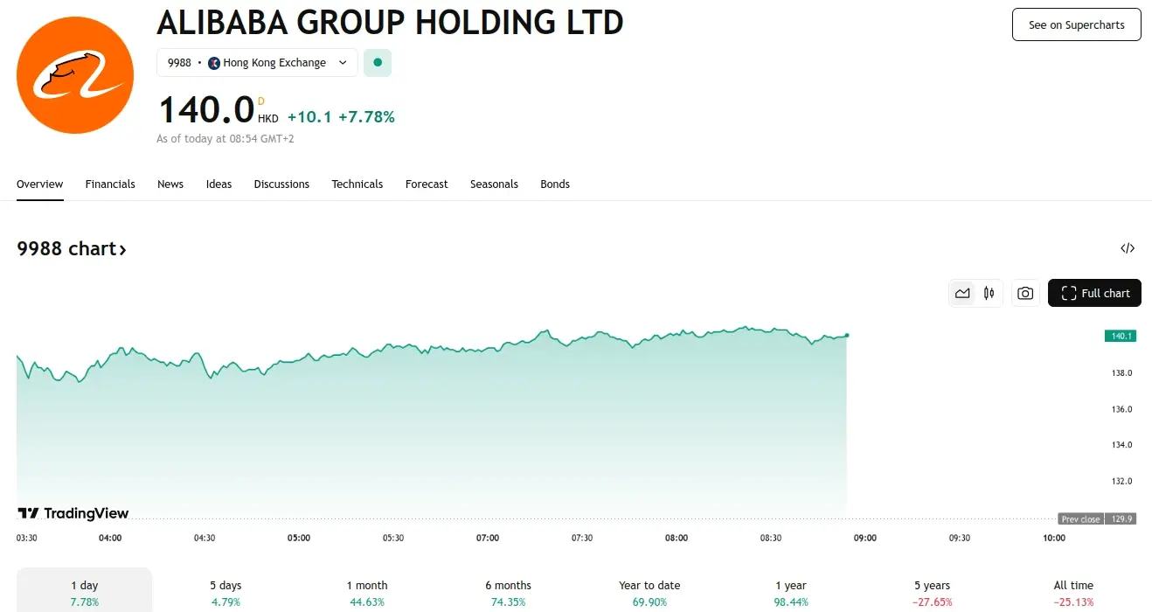Open the Financials tab
Viewport: 1152px width, 612px height.
point(110,184)
